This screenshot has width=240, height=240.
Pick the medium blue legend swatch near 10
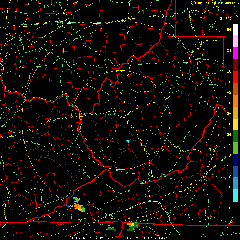235,171
